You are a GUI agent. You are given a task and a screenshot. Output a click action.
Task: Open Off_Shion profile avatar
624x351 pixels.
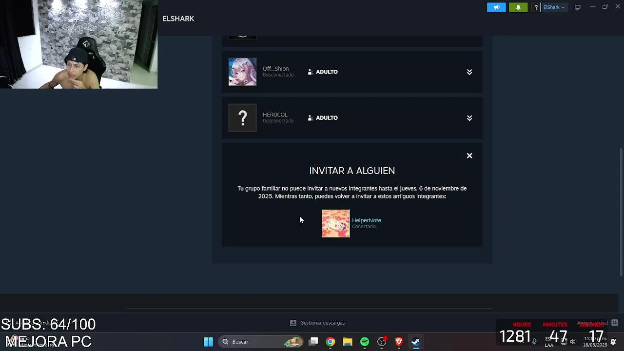point(242,72)
